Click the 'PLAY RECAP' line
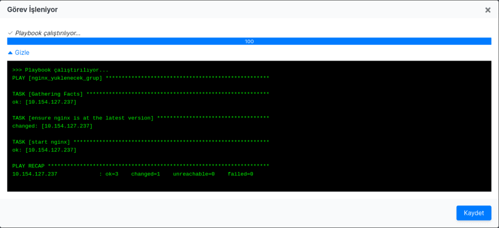The height and width of the screenshot is (228, 499). pyautogui.click(x=141, y=166)
